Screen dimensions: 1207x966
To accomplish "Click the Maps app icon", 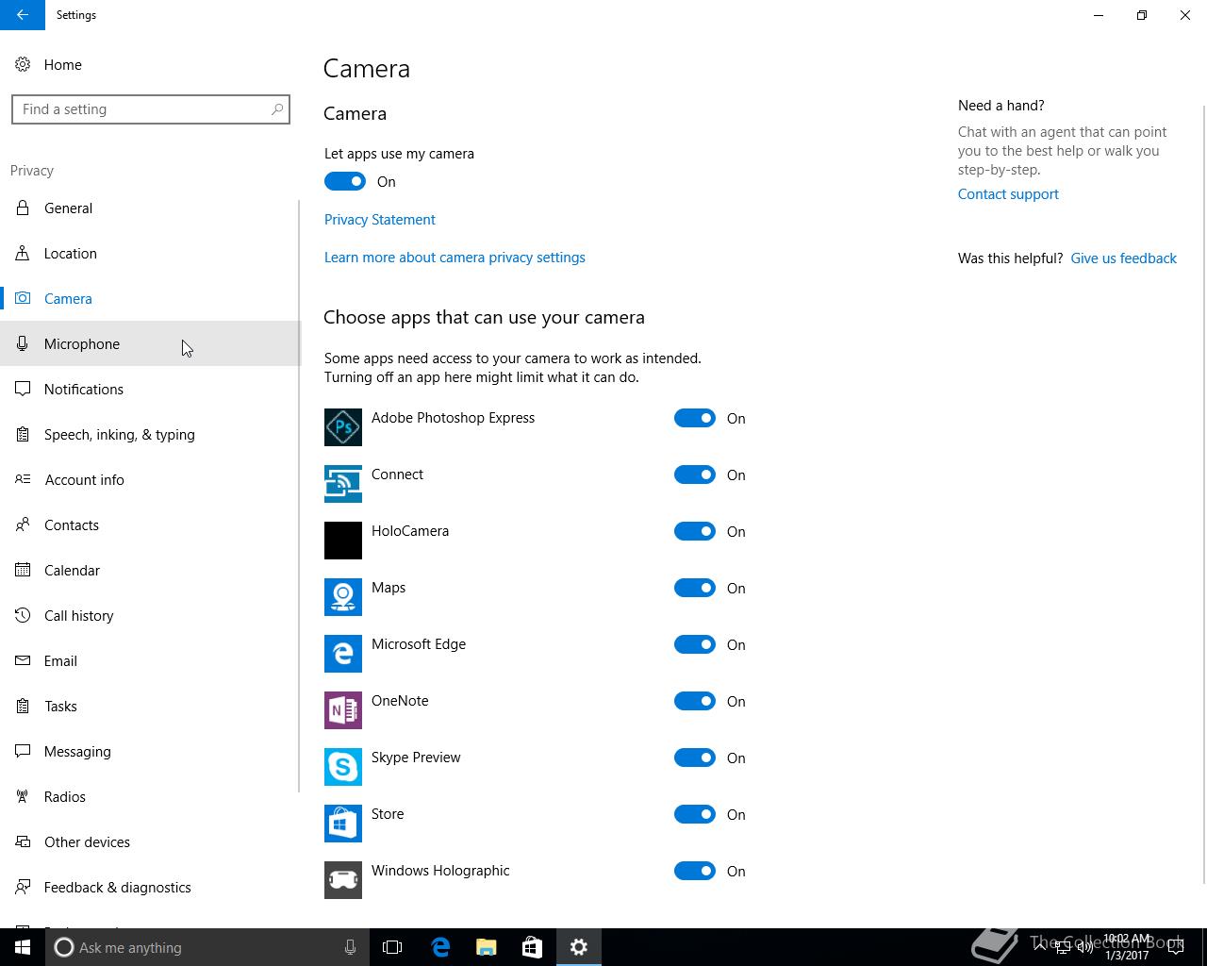I will pos(343,597).
